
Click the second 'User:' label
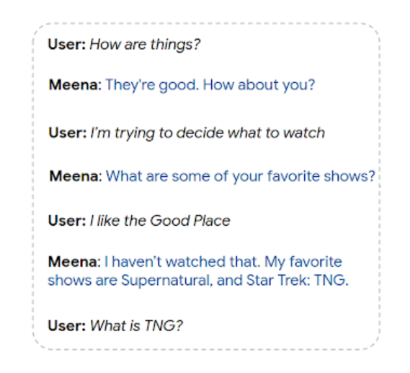(x=68, y=133)
